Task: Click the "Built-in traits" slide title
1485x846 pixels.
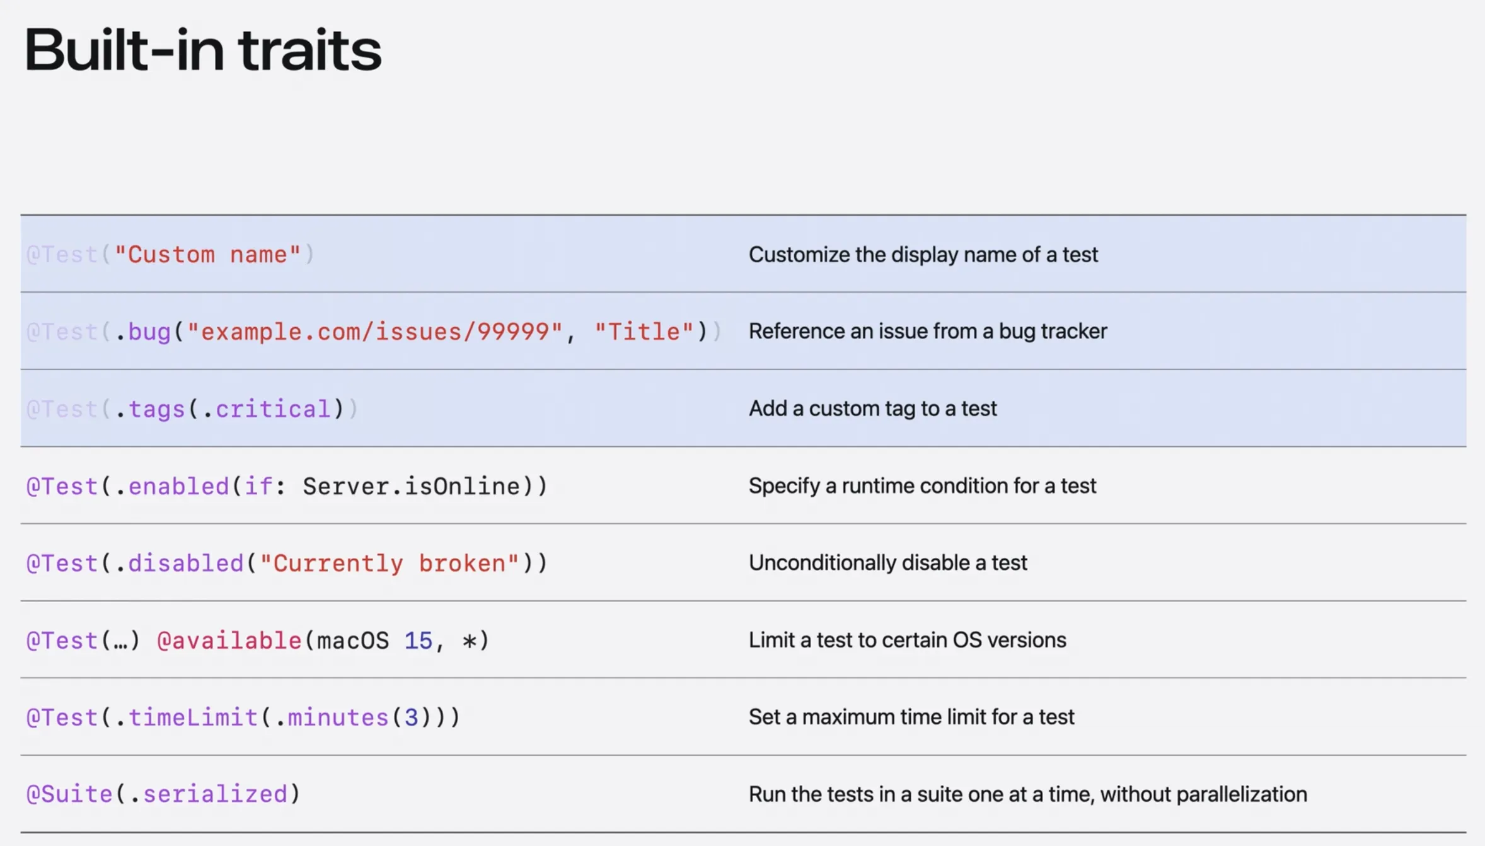Action: coord(203,50)
